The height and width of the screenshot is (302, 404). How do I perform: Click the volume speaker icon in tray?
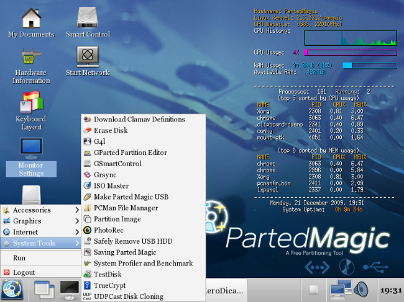click(361, 290)
